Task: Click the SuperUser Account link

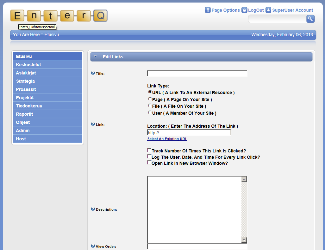Action: pos(292,10)
